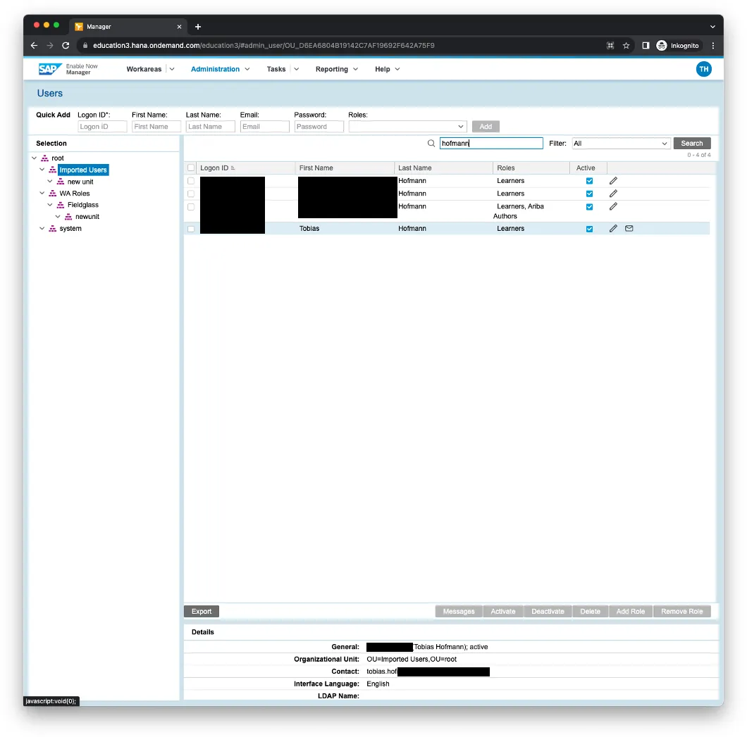Viewport: 747px width, 737px height.
Task: Click the magnifier icon beside search field
Action: (431, 144)
